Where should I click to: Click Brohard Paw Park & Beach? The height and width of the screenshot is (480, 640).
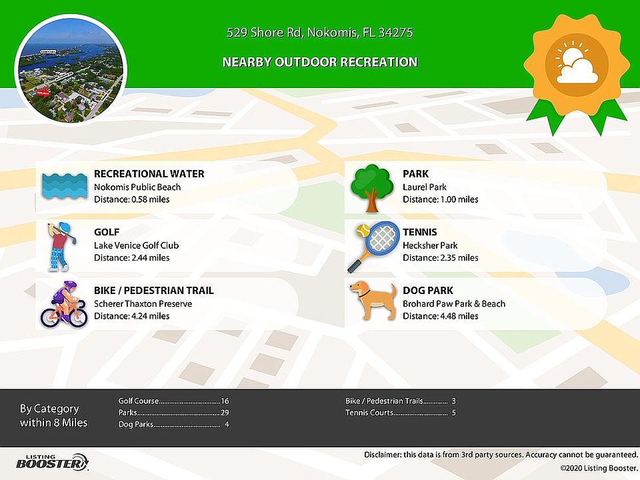pyautogui.click(x=454, y=304)
